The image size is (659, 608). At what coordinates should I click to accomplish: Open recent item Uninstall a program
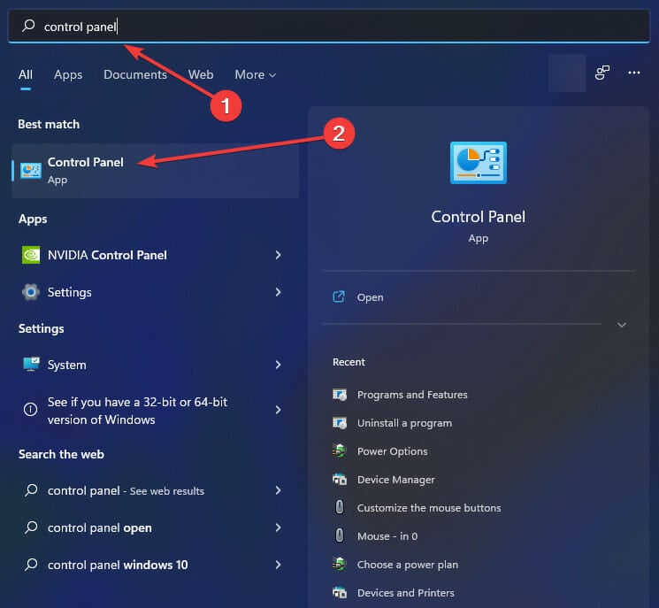(404, 422)
